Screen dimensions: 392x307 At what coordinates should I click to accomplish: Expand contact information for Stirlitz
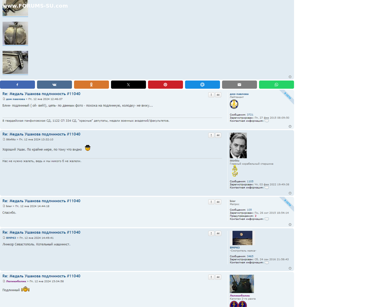coord(267,188)
